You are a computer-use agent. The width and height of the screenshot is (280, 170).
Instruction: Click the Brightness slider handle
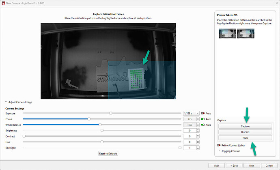(102, 130)
